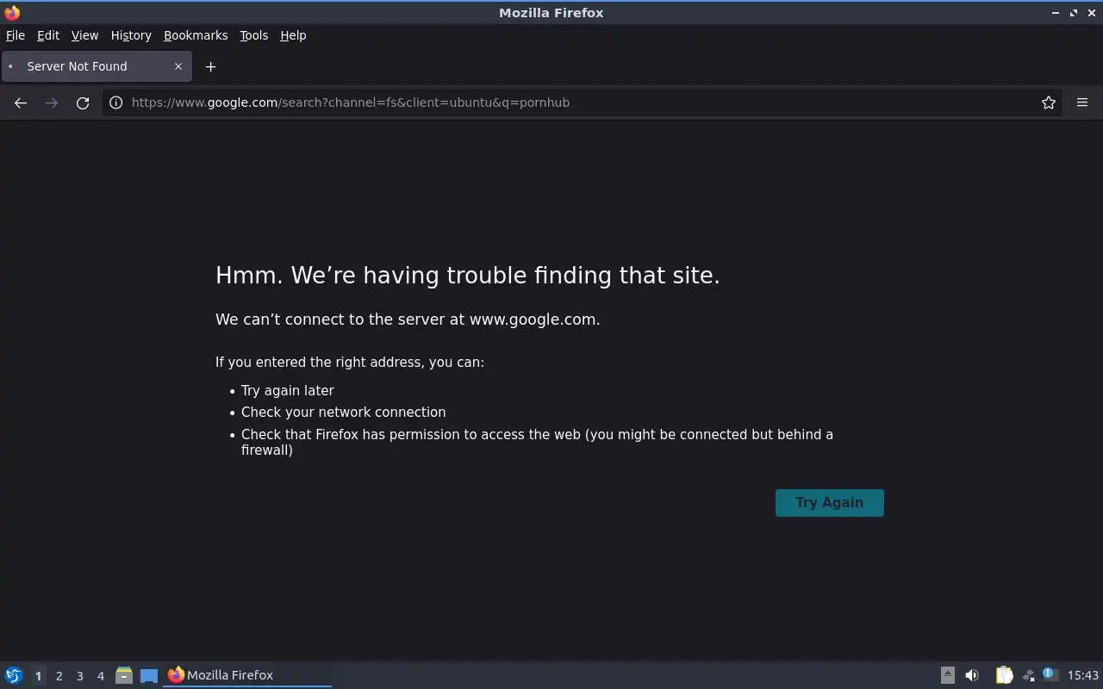Switch to workspace 3
This screenshot has height=689, width=1103.
coord(79,676)
